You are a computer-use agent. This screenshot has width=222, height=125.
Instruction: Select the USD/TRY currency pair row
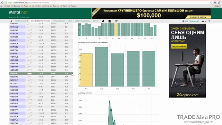click(41, 123)
